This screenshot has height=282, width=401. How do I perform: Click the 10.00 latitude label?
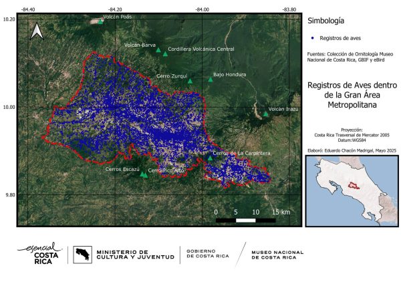(9, 107)
